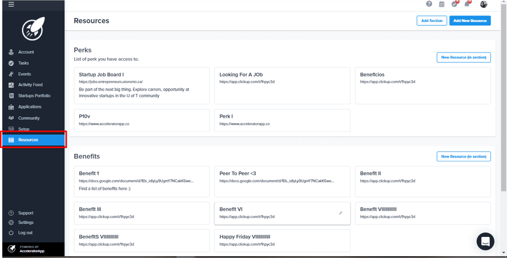Go to Activity Feed in sidebar
This screenshot has width=507, height=258.
point(30,85)
